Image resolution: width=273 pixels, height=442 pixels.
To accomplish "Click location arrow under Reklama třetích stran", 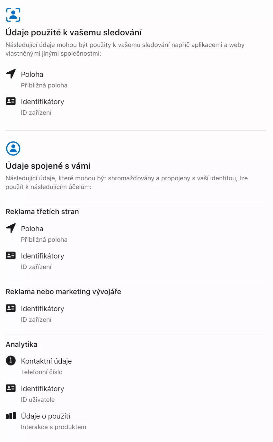I will (x=11, y=228).
